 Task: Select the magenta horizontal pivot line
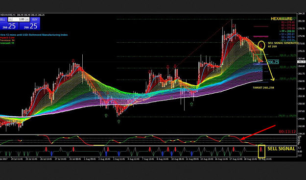point(261,36)
